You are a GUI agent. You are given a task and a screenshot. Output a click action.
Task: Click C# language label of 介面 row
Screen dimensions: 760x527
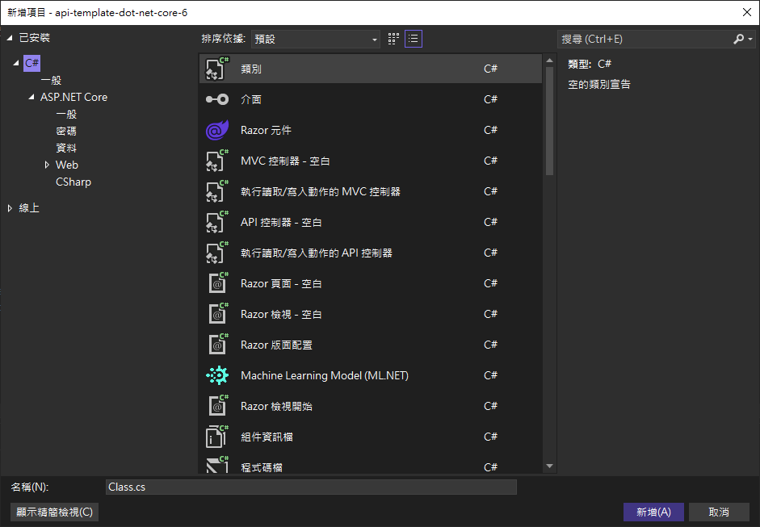click(490, 99)
